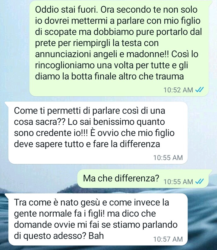The image size is (217, 250).
Task: Select the "Come ti permetti di parlare" message
Action: [x=98, y=133]
